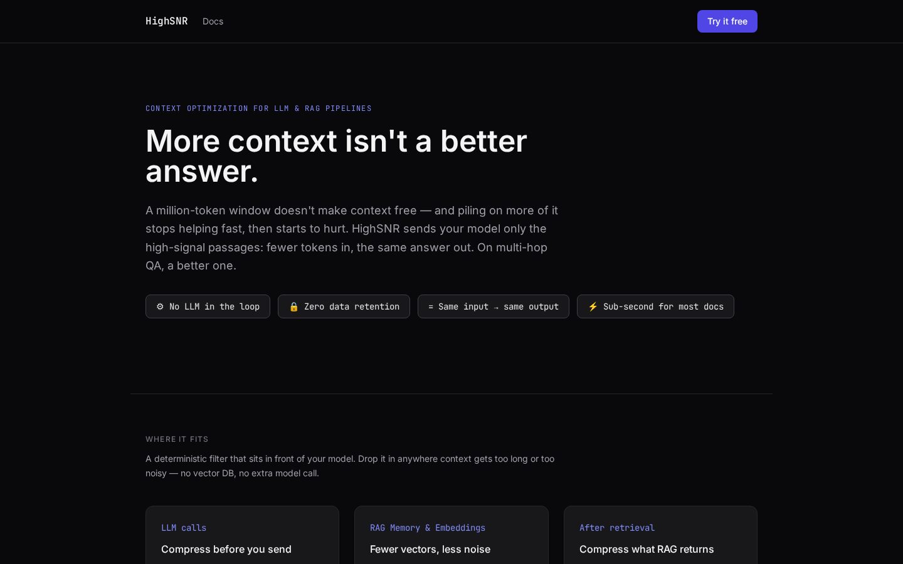This screenshot has width=903, height=564.
Task: Open the 'RAG Memory & Embeddings' card label
Action: click(428, 528)
